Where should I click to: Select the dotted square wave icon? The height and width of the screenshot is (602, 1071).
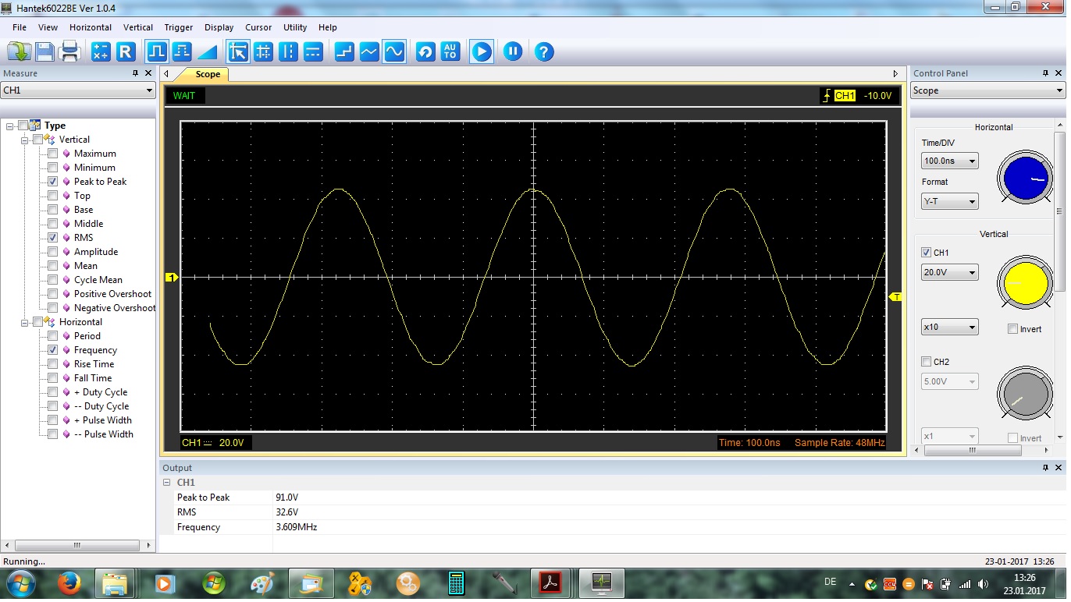point(182,52)
